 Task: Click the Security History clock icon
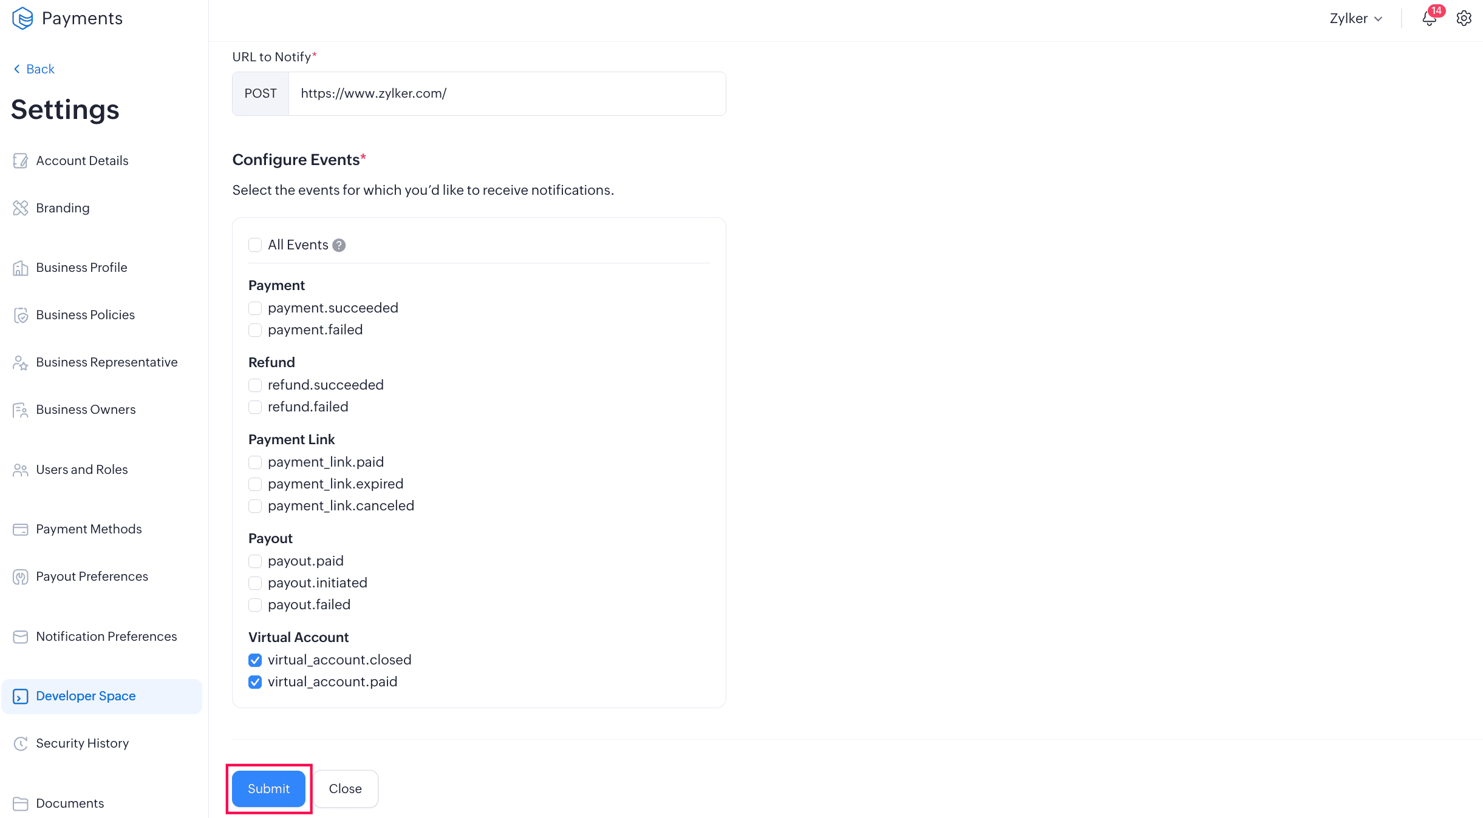pyautogui.click(x=21, y=743)
